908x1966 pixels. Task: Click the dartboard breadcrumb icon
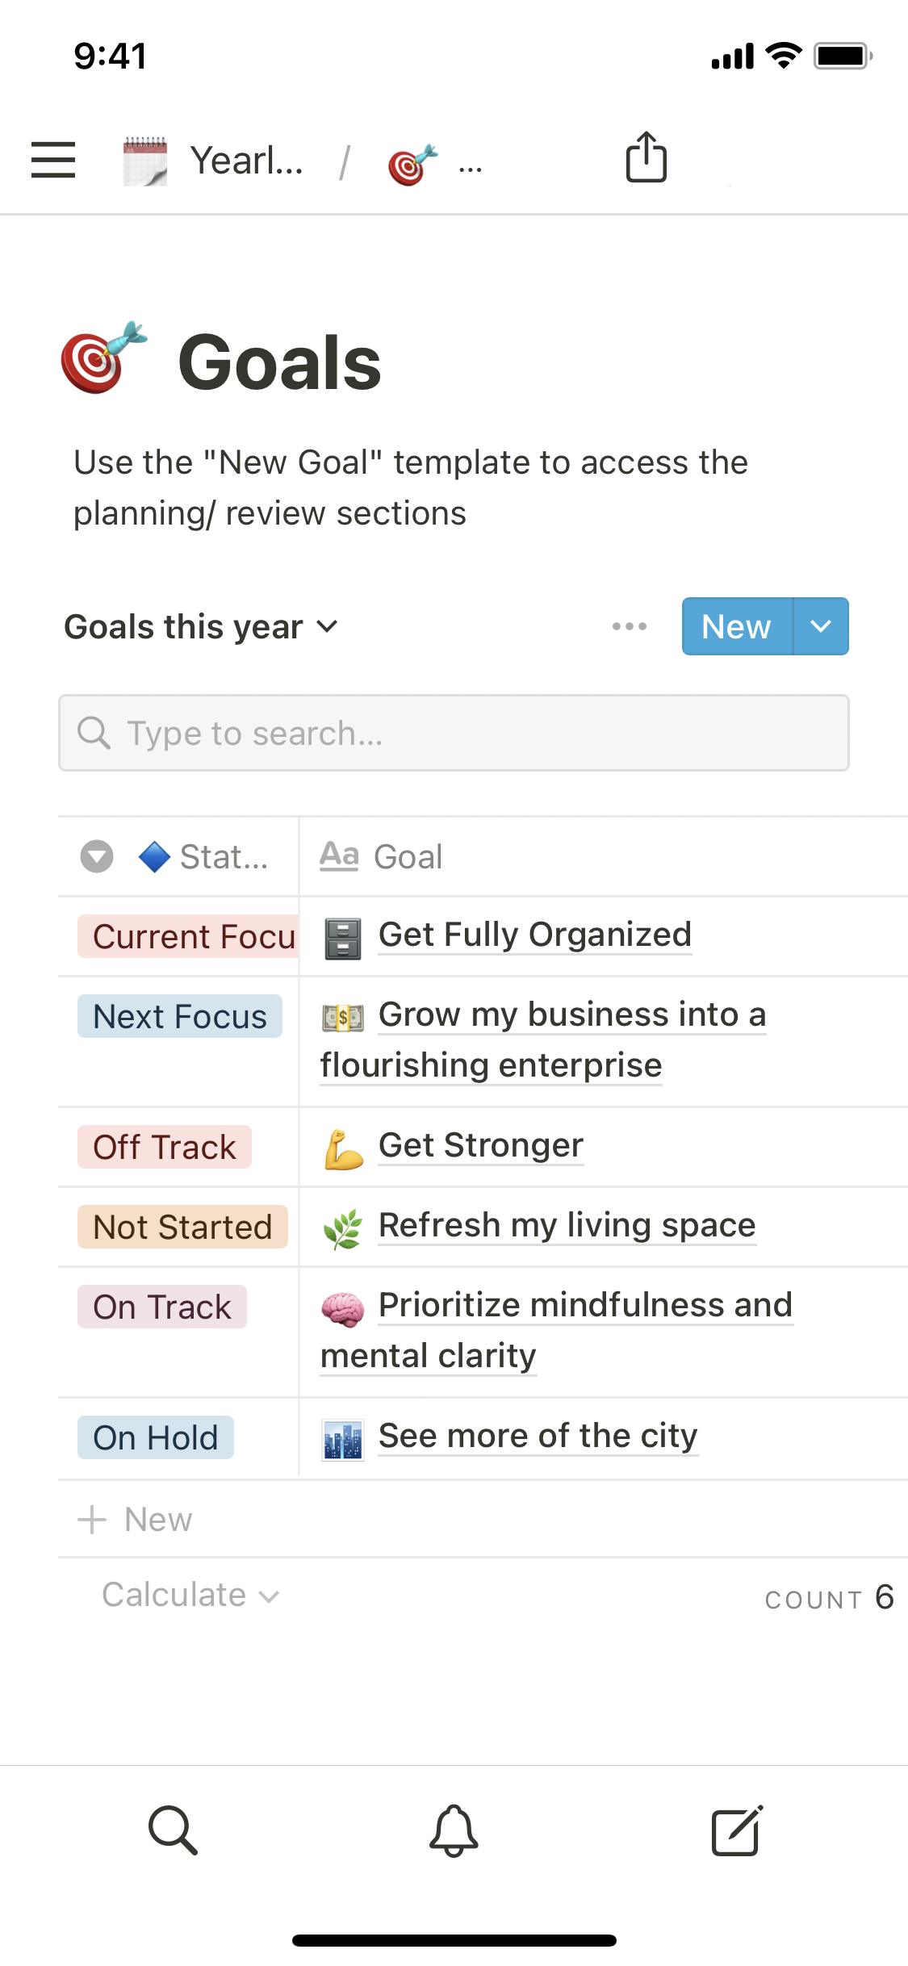pyautogui.click(x=412, y=165)
